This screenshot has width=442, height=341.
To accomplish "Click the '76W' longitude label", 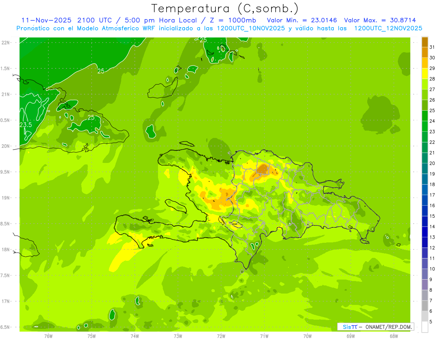I will point(48,336).
